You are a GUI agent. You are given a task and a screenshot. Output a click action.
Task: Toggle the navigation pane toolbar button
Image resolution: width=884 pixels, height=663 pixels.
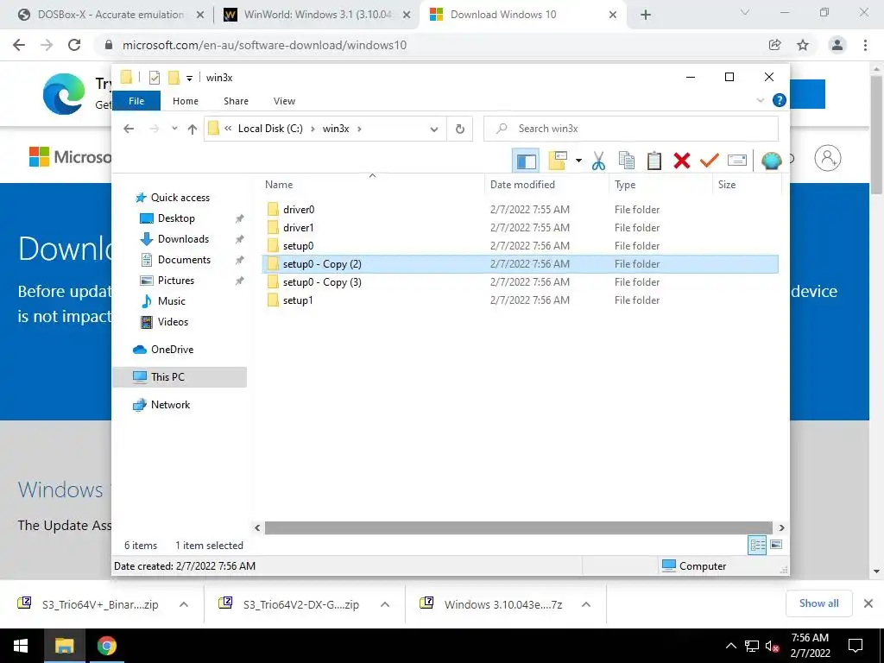(526, 161)
